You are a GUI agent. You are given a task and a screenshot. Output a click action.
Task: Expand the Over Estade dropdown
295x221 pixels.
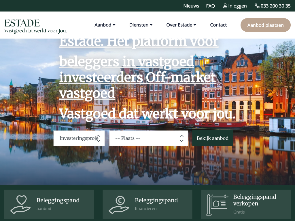181,25
